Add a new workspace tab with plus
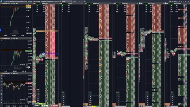Screen dimensions: 190x107 point(85,1)
